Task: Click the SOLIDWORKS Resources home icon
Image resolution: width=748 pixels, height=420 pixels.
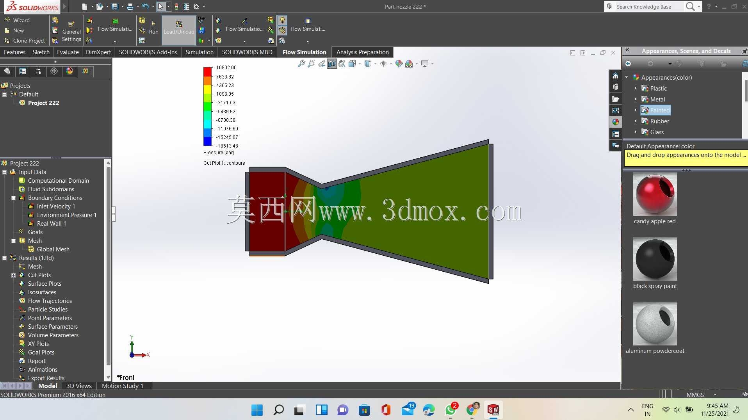Action: point(615,76)
